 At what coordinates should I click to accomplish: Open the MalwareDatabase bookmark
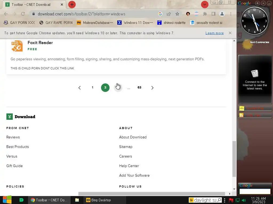tap(95, 23)
